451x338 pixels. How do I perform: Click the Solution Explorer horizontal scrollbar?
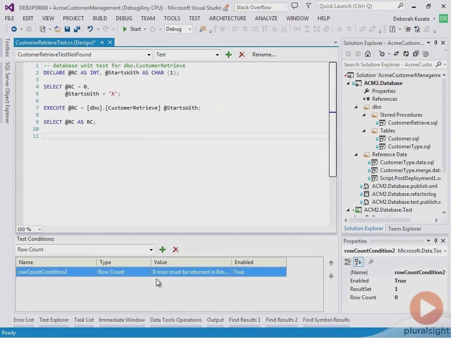tap(380, 220)
